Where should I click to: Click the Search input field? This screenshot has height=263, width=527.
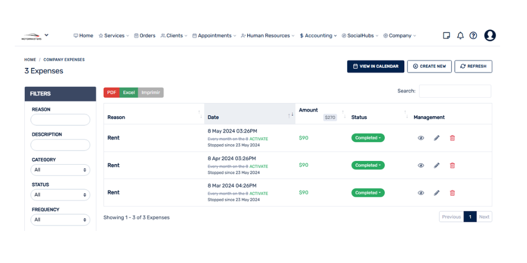coord(455,91)
